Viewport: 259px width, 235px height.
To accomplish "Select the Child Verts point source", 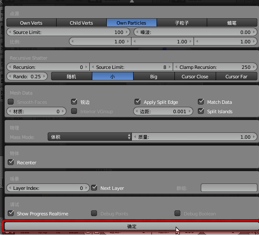I will pos(81,23).
